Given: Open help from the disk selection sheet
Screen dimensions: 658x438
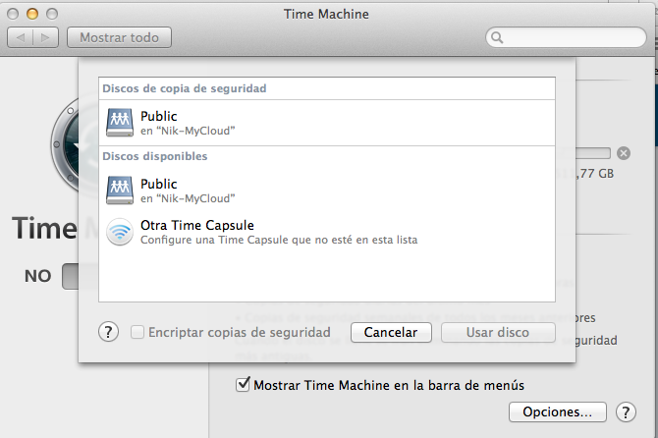Looking at the screenshot, I should [x=109, y=332].
